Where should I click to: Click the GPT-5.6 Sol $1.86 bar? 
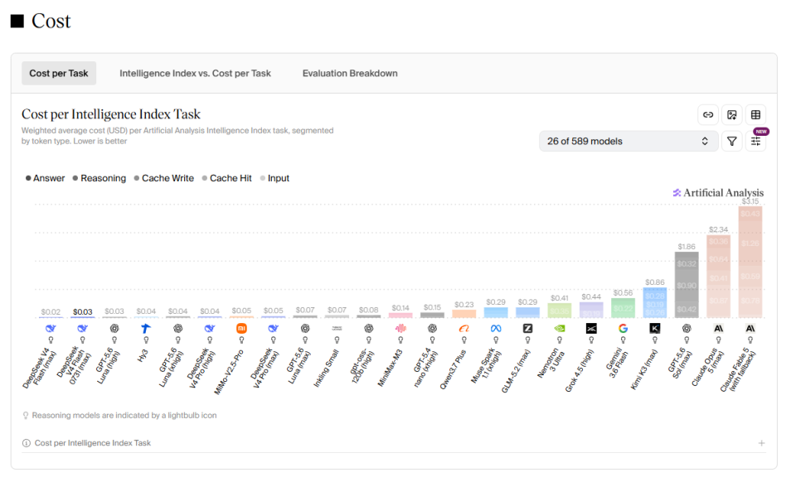click(x=687, y=285)
